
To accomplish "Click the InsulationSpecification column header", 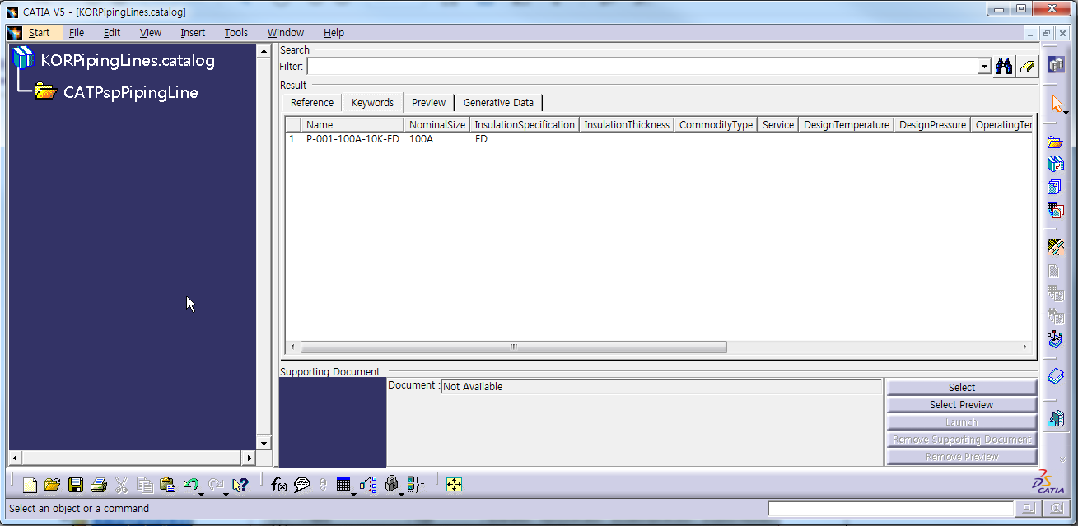I will [525, 125].
